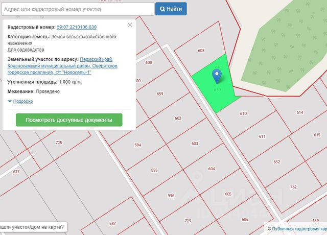The height and width of the screenshot is (235, 327).
Task: Focus the address or cadastral number search field
Action: coord(77,9)
